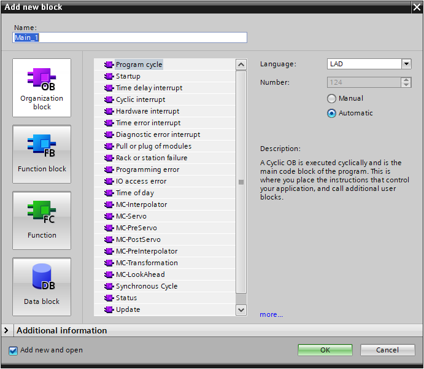This screenshot has width=424, height=369.
Task: Click the icon next to Rack or station failure
Action: click(x=109, y=158)
